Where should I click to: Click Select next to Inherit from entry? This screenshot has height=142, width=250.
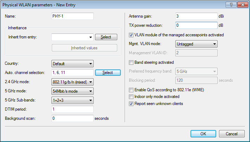(x=106, y=37)
